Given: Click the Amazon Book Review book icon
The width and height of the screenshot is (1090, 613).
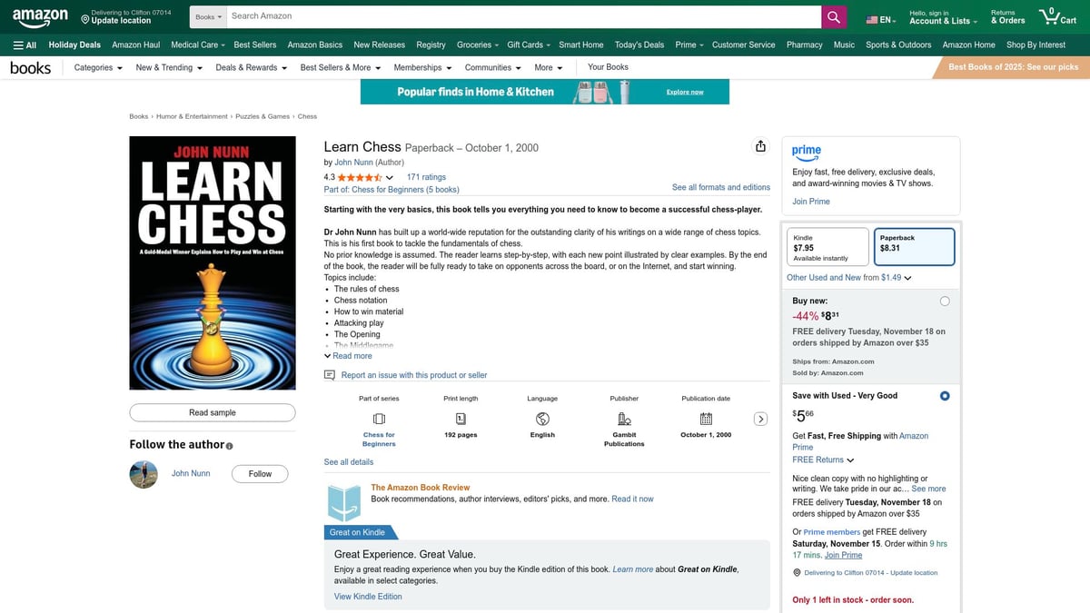Looking at the screenshot, I should point(343,501).
